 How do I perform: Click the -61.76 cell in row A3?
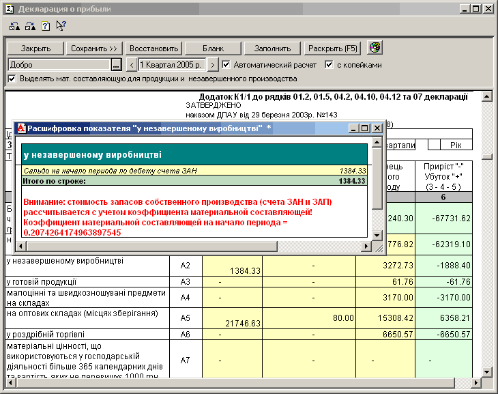(443, 282)
